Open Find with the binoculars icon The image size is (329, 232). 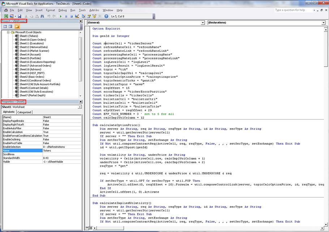coord(42,16)
